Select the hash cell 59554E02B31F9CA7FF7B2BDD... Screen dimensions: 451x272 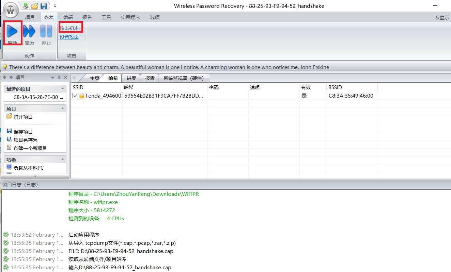[165, 96]
